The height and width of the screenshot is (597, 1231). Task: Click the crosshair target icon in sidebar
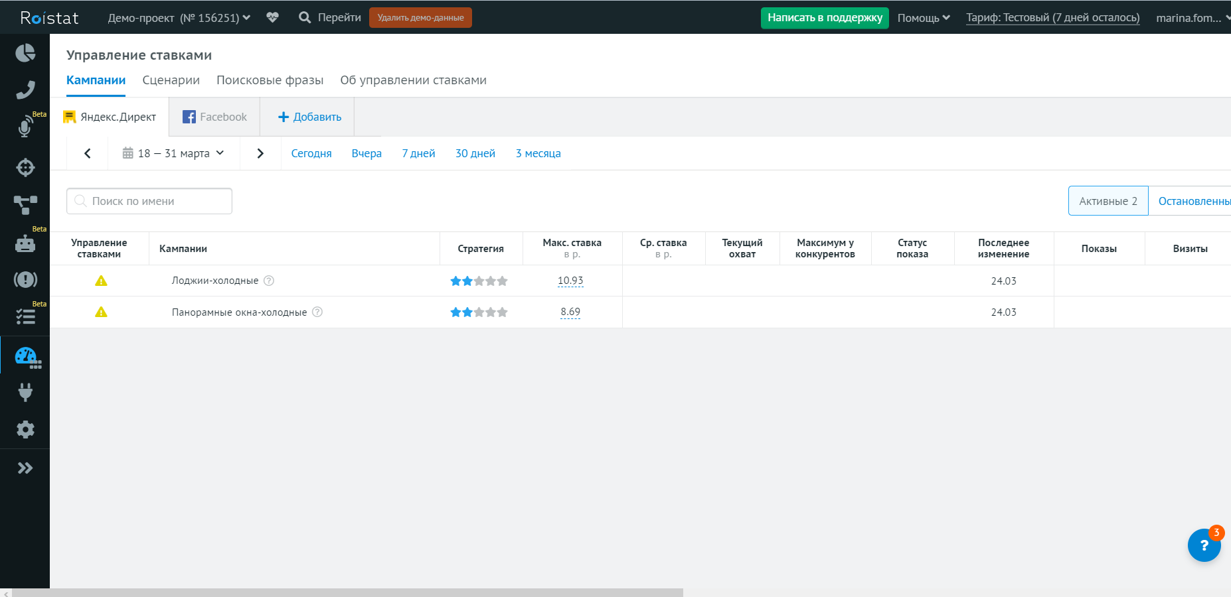point(25,167)
